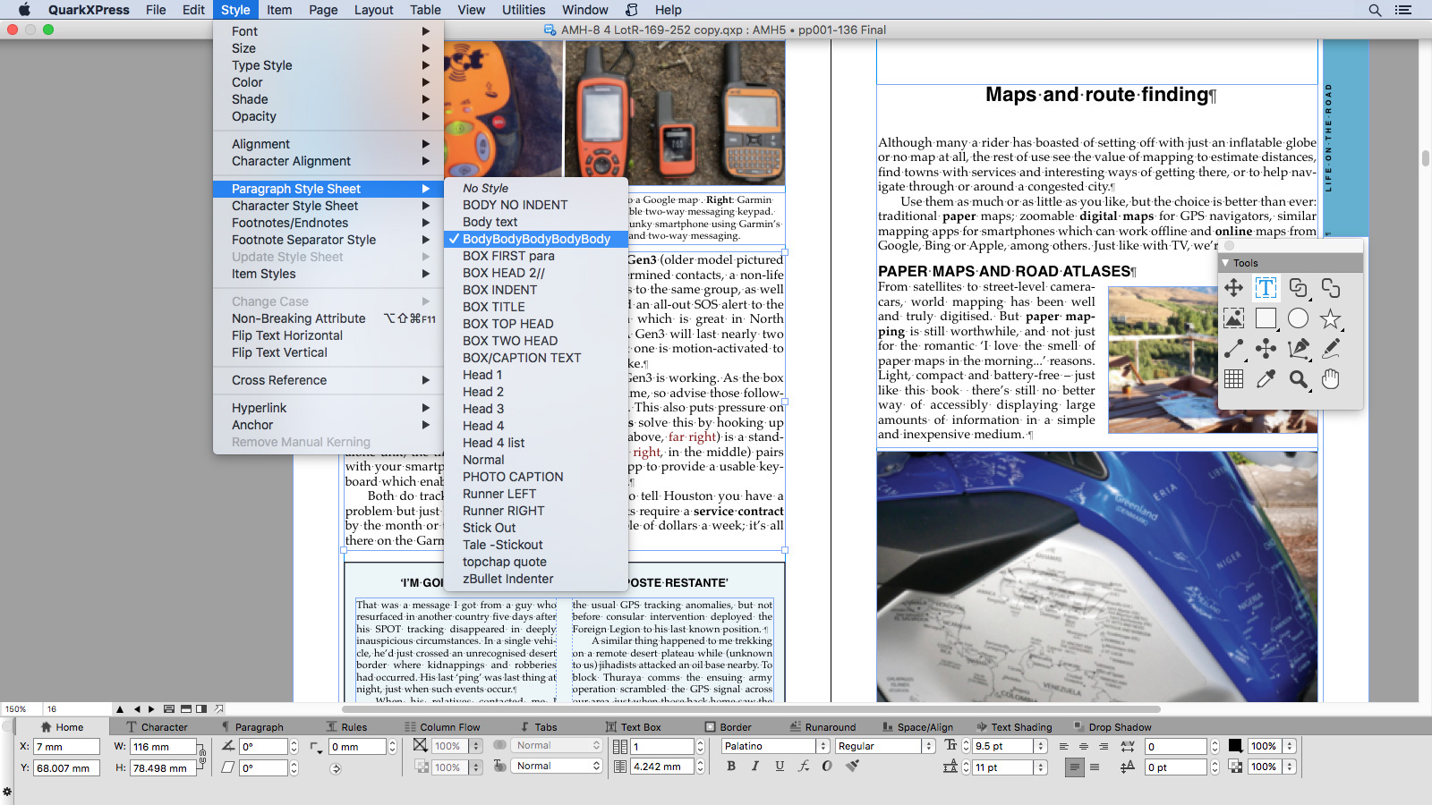
Task: Toggle bold text formatting
Action: tap(731, 767)
